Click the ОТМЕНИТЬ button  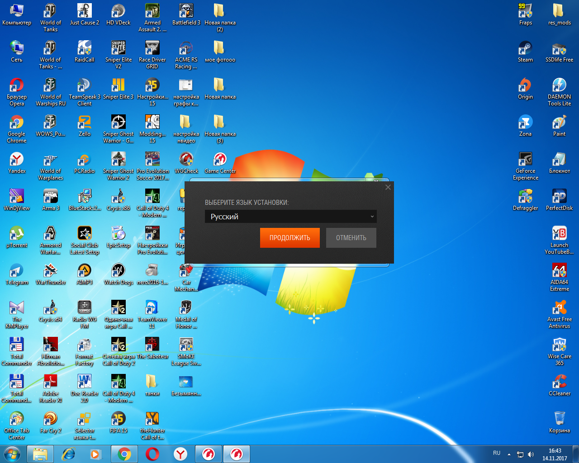coord(351,238)
